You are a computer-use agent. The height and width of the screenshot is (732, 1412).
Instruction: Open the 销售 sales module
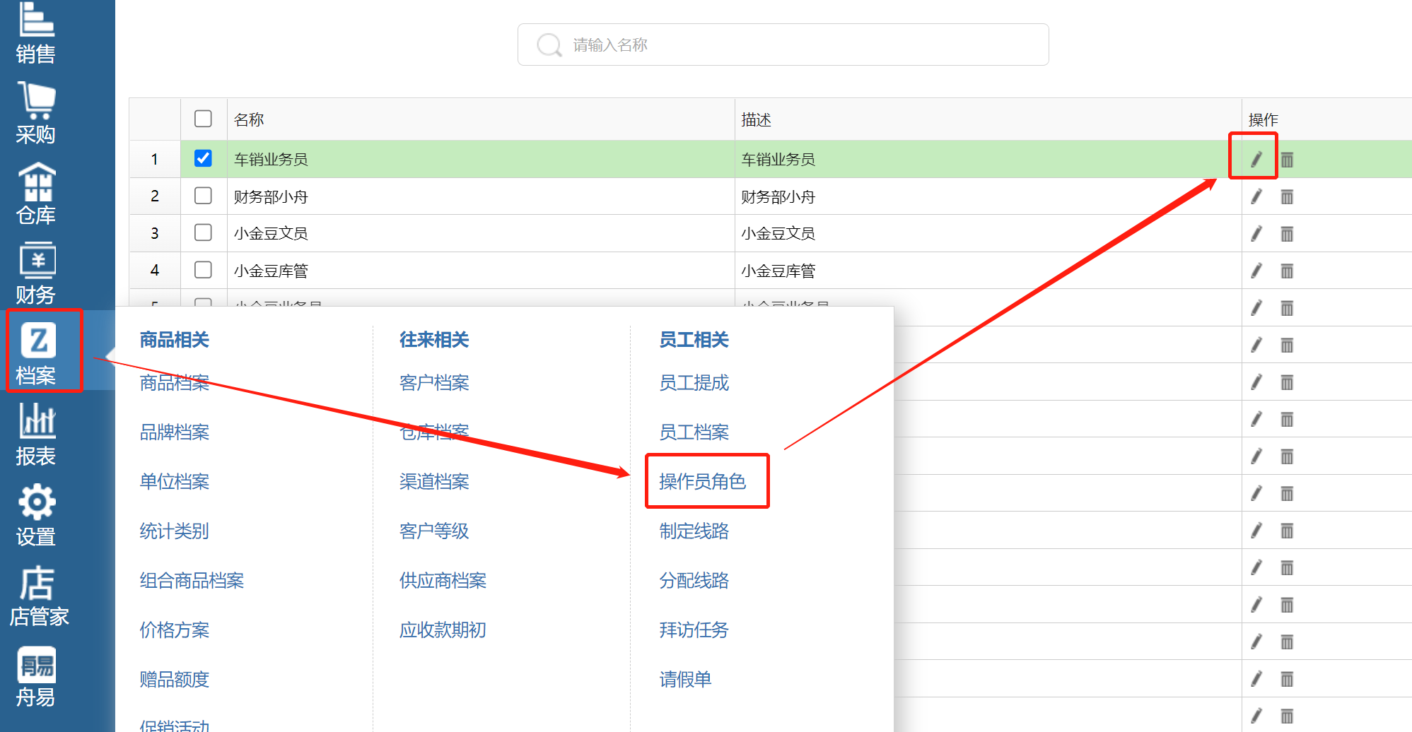tap(35, 33)
